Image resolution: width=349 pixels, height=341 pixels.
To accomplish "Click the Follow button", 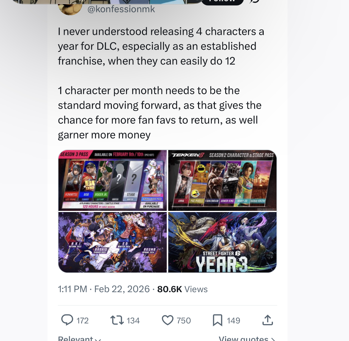I will coord(222,2).
